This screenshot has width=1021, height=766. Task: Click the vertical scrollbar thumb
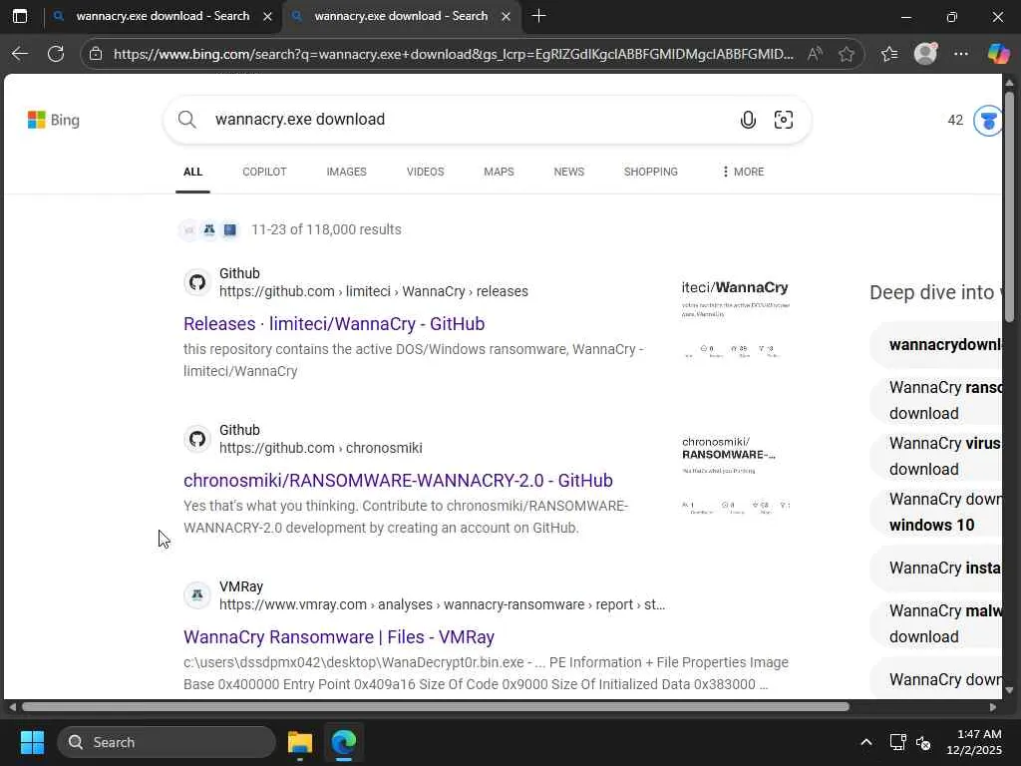[x=1009, y=206]
